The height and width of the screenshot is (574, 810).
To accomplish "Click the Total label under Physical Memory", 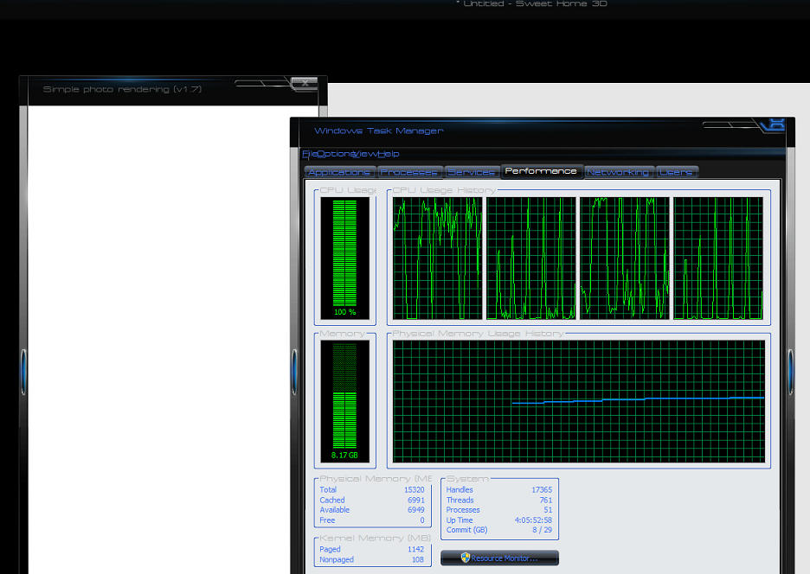I will pyautogui.click(x=327, y=490).
